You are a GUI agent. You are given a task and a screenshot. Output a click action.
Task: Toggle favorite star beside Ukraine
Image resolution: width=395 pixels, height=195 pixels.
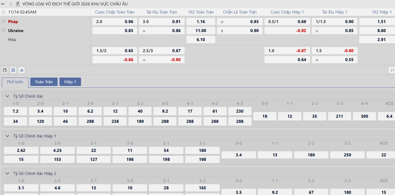pos(4,30)
